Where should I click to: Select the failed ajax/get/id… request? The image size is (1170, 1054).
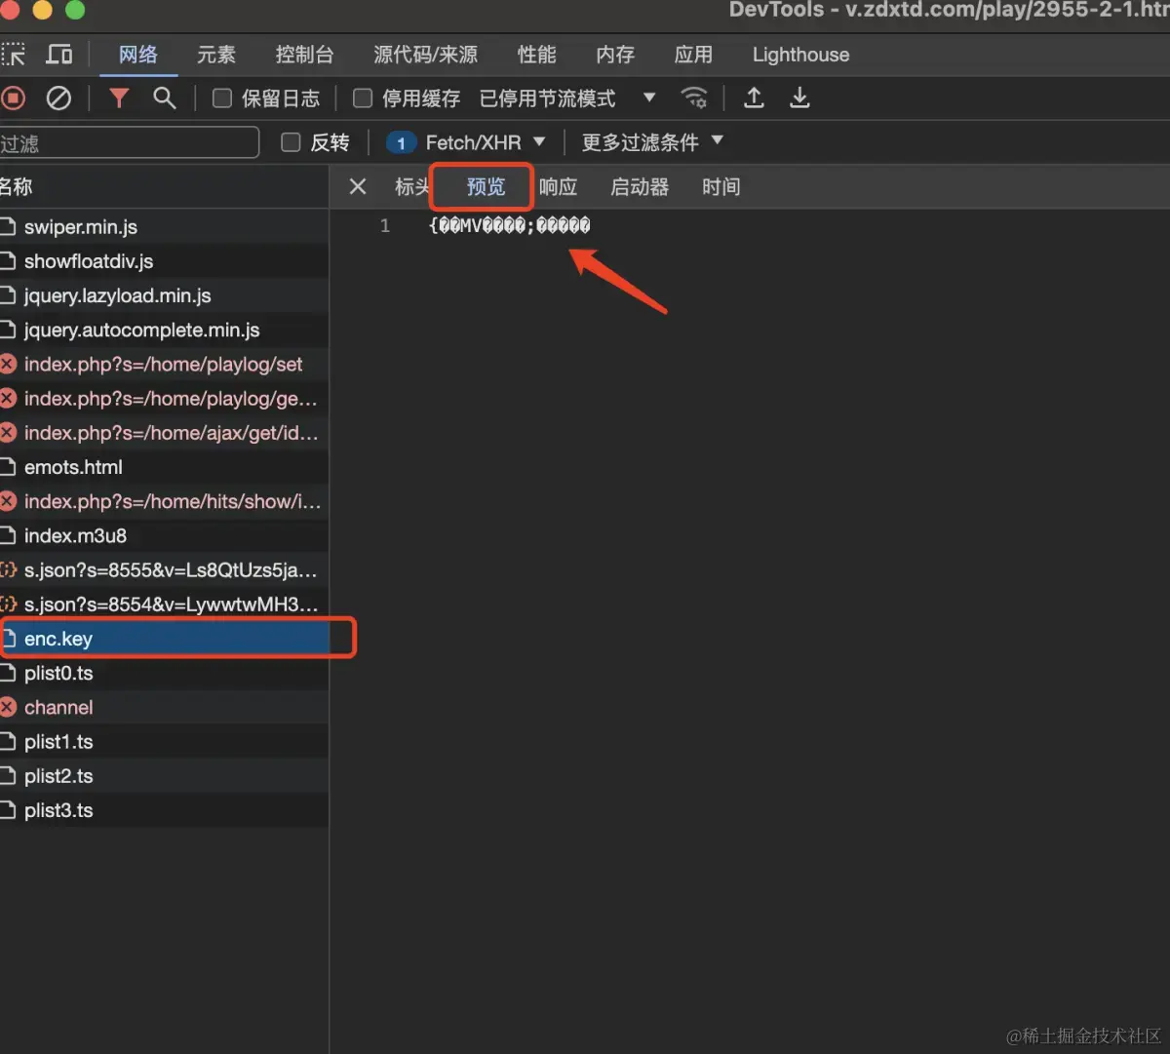[164, 432]
